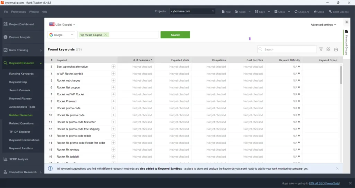Add 'Rocket net WP Rocket' plus icon
Viewport: 355px width, 188px height.
pos(113,94)
